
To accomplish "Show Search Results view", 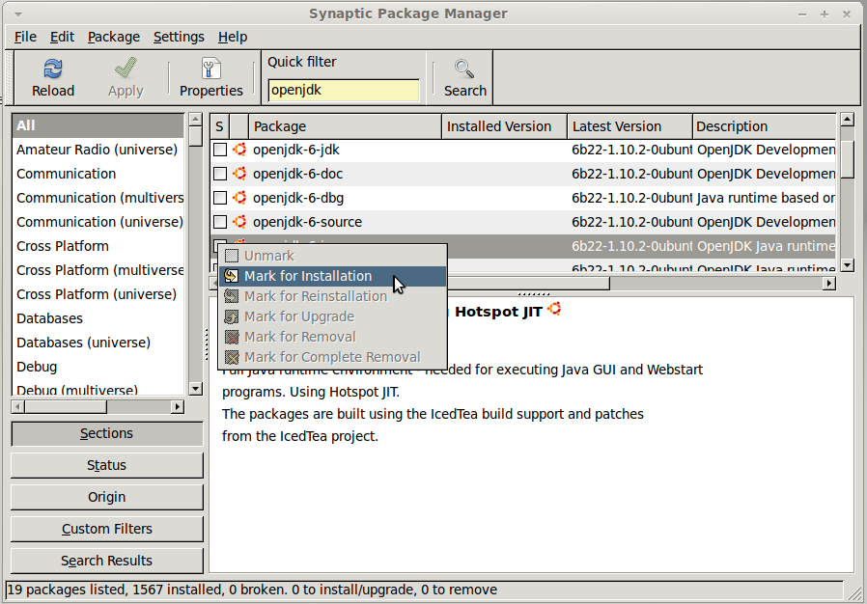I will pyautogui.click(x=107, y=561).
